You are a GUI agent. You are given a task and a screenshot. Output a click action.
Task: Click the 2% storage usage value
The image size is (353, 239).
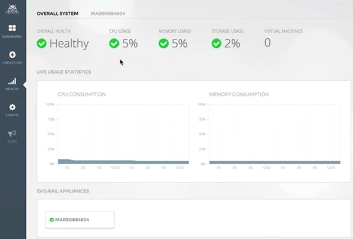[x=232, y=43]
